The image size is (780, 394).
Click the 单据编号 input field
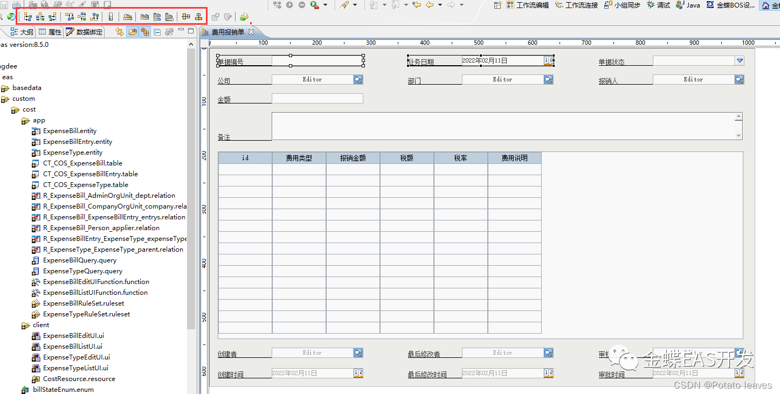pyautogui.click(x=317, y=61)
